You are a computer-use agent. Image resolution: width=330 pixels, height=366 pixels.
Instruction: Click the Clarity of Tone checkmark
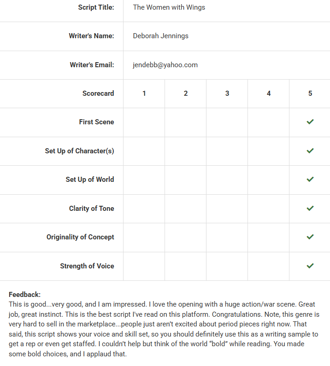tap(310, 208)
